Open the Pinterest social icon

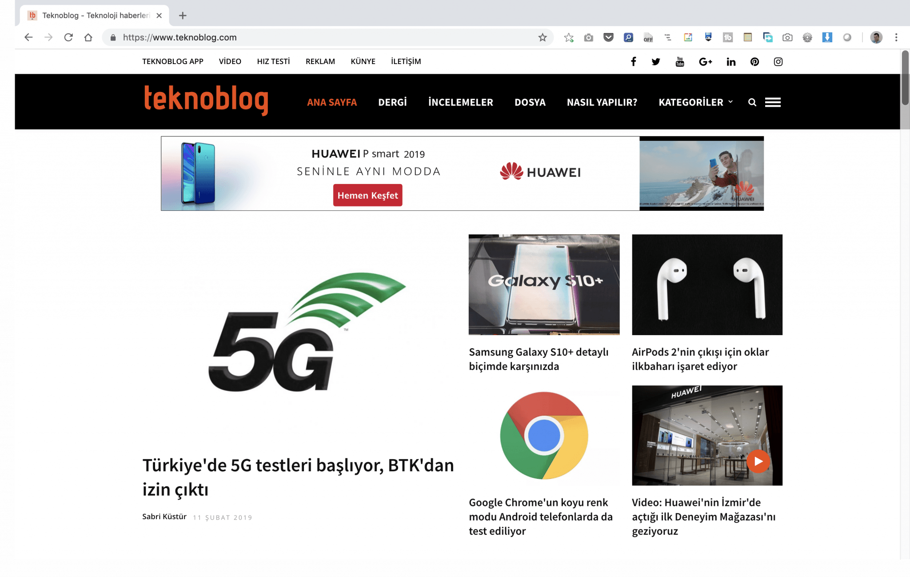pos(754,62)
